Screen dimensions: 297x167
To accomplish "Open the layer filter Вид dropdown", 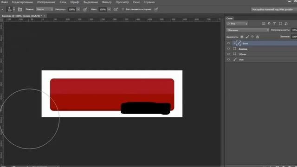I will (237, 24).
